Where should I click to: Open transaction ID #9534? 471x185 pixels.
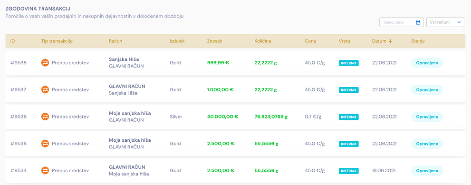point(19,171)
